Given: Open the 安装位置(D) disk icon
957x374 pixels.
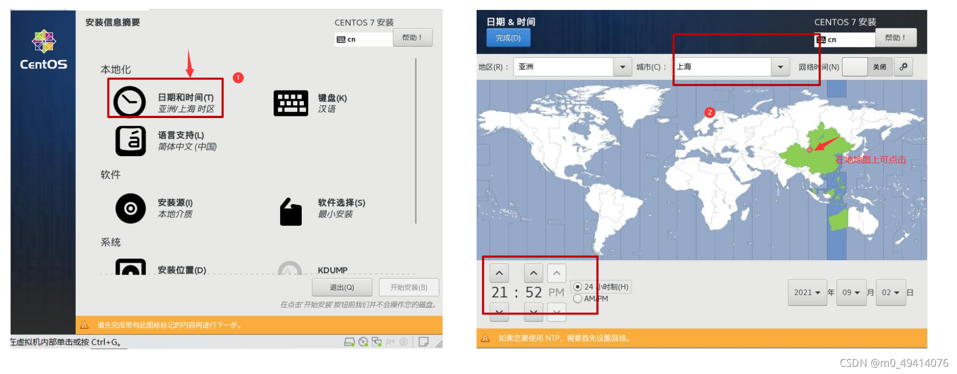Looking at the screenshot, I should tap(131, 266).
